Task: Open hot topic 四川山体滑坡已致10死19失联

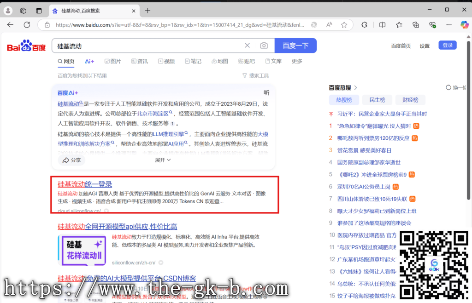Action: pyautogui.click(x=372, y=199)
